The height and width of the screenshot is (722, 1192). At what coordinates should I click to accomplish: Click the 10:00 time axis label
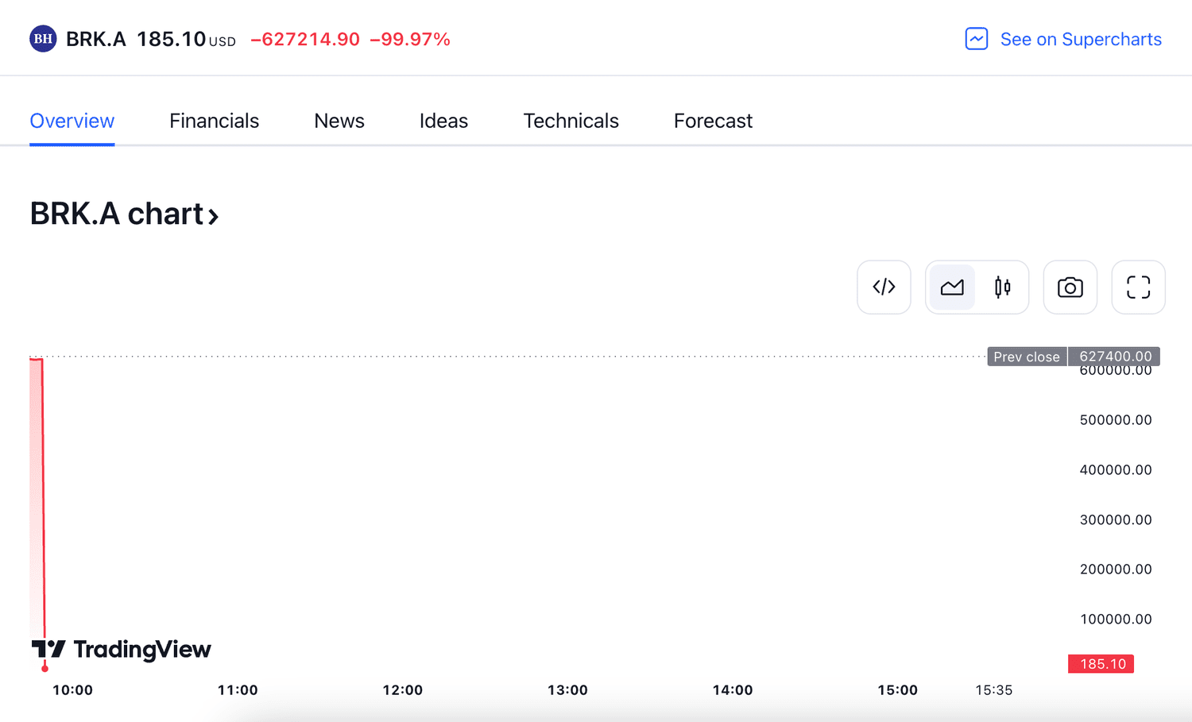[x=72, y=690]
